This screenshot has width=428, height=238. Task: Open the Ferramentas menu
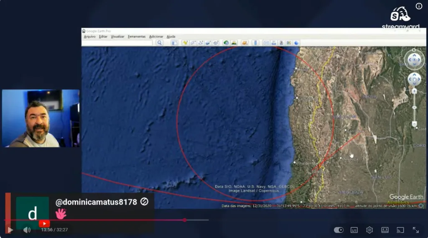pos(137,37)
